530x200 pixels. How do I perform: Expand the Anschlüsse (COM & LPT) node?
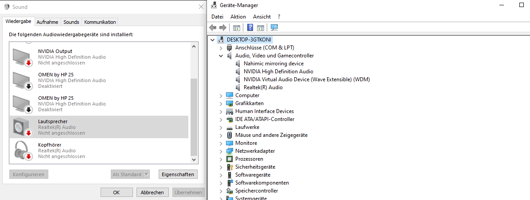(x=221, y=48)
